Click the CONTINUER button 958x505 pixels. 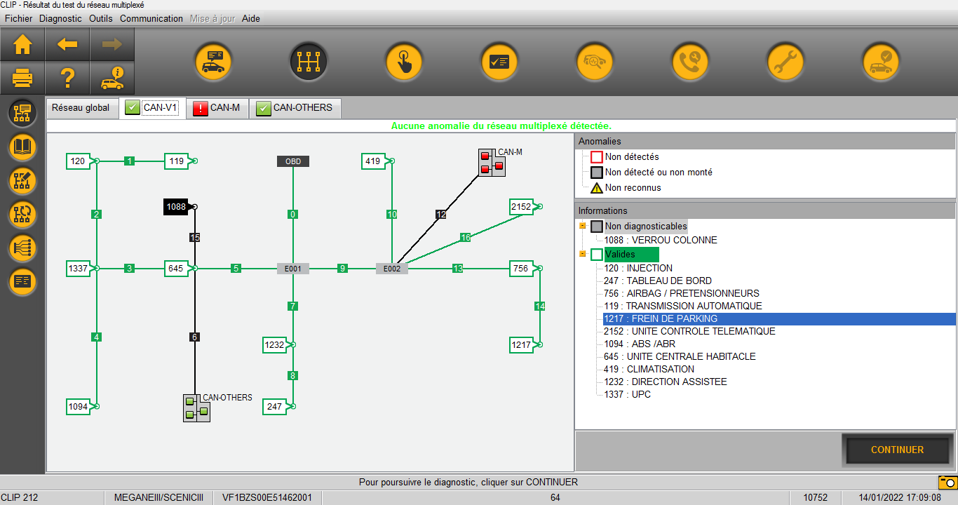pos(898,450)
